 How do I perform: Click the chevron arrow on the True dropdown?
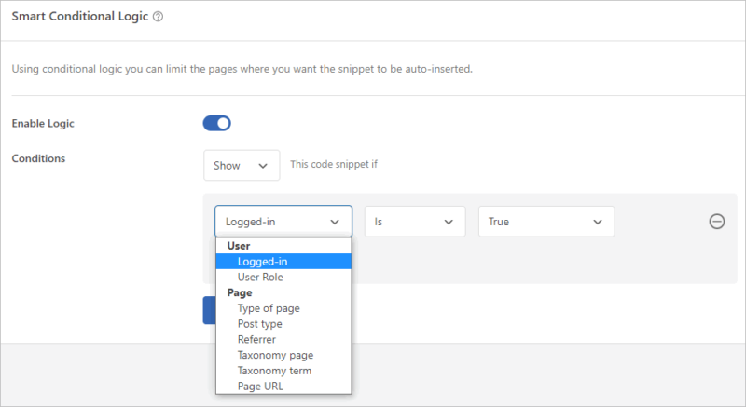(598, 222)
